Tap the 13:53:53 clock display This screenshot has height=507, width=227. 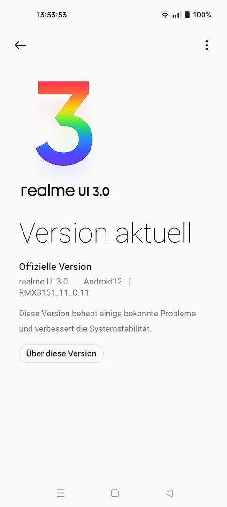(x=51, y=15)
